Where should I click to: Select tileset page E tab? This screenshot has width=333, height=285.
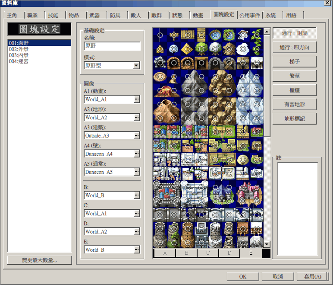(251, 253)
